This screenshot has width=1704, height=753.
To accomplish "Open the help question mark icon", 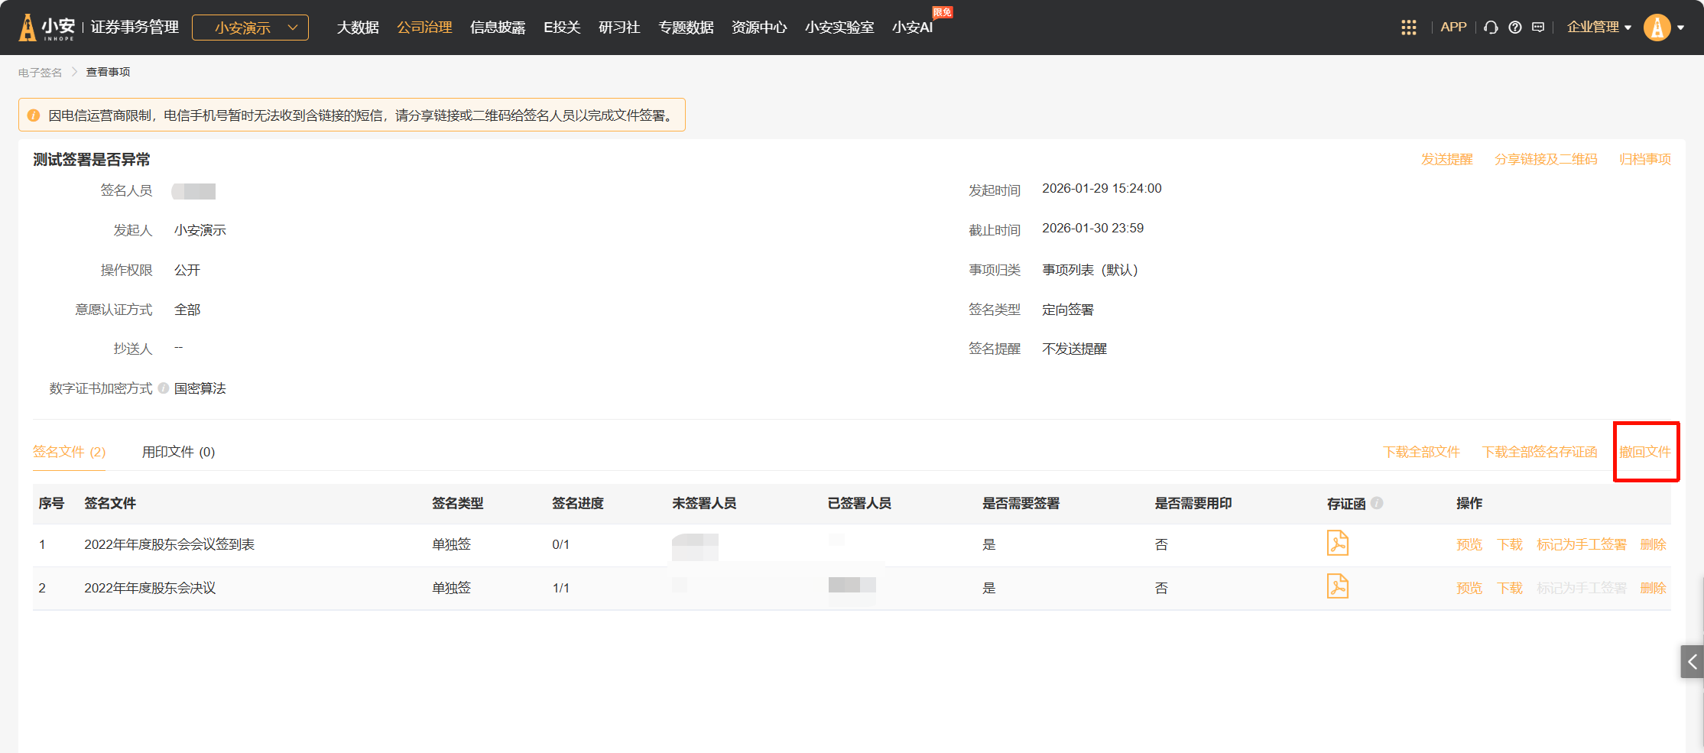I will [1514, 28].
